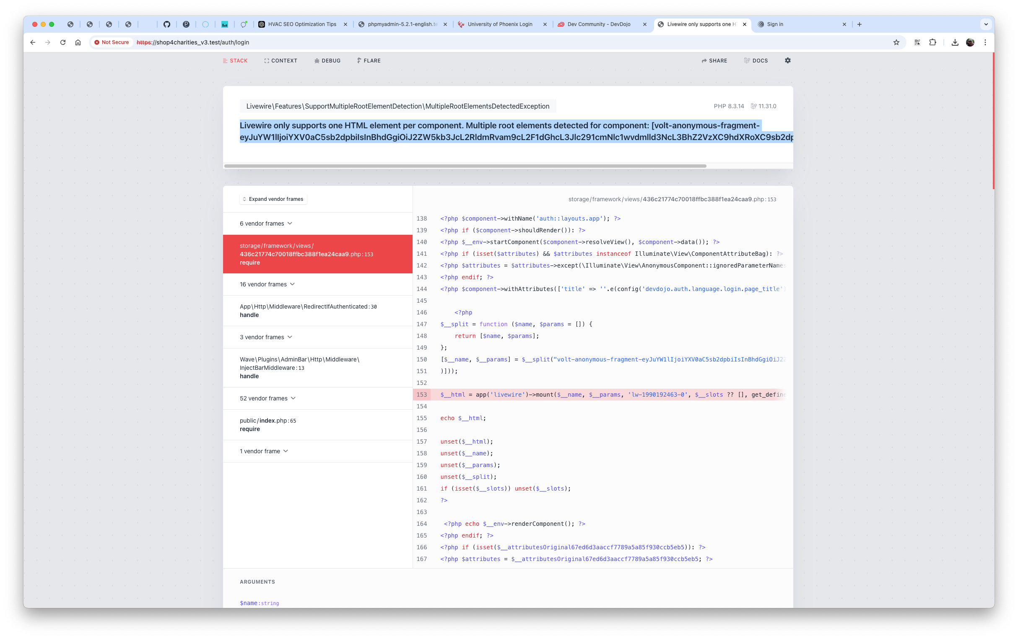Open the DOCS link
Screen dimensions: 1018x639
[x=756, y=61]
